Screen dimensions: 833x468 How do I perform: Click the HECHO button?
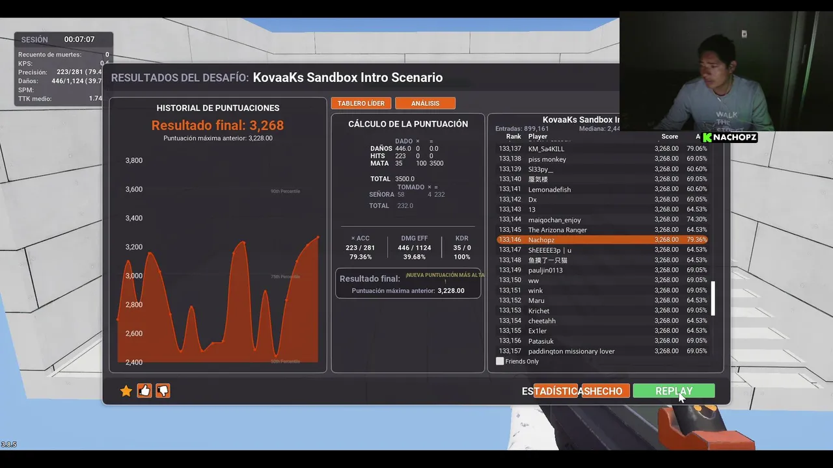(605, 391)
